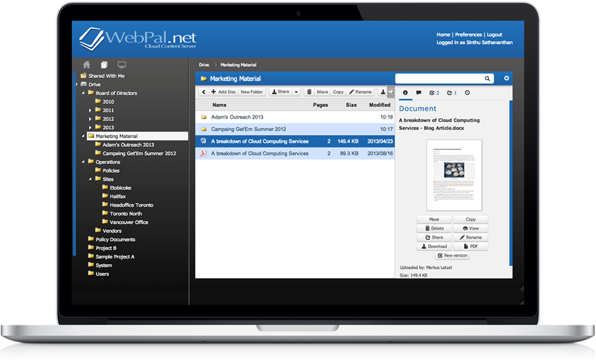Click the monitor icon in the sidebar header
The width and height of the screenshot is (596, 362).
coord(122,65)
